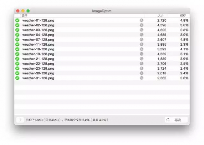Viewport: 204px width, 145px height.
Task: Click magnifier icon for weather-01-128.png
Action: tap(141, 20)
